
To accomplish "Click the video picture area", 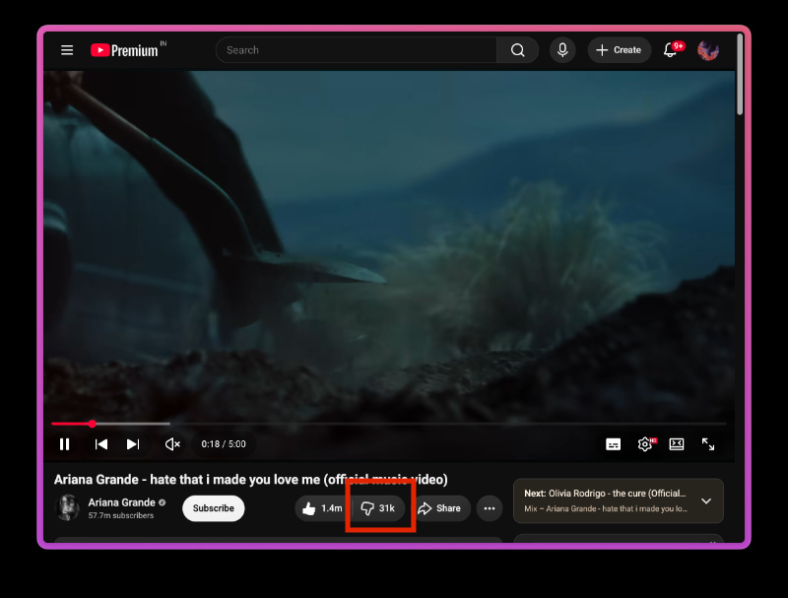I will [389, 246].
